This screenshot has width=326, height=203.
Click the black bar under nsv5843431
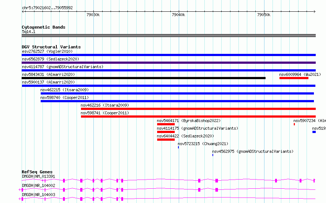[144, 78]
